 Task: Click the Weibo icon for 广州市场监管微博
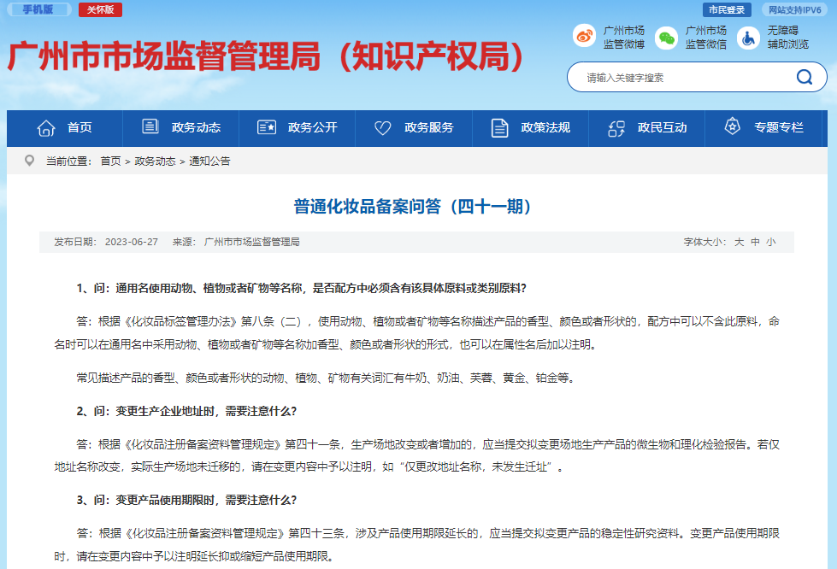click(x=584, y=38)
